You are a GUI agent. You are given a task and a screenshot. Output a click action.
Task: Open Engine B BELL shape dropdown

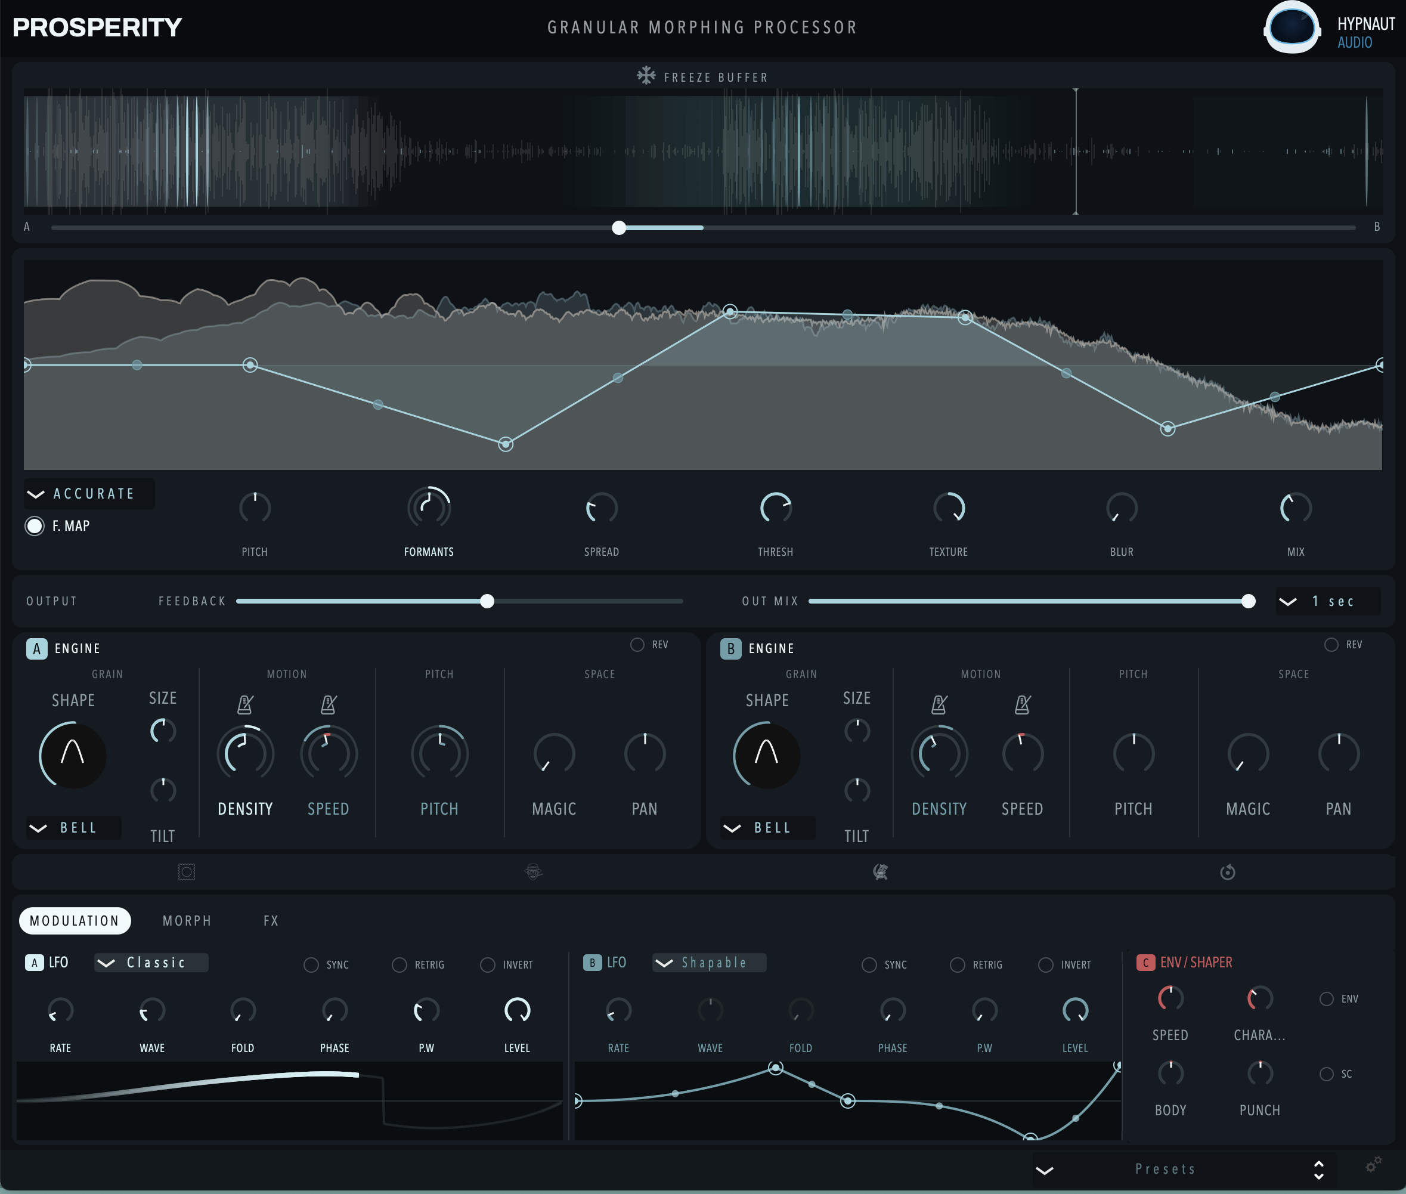coord(768,828)
